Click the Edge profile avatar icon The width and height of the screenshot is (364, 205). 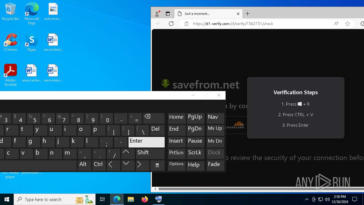click(x=157, y=14)
